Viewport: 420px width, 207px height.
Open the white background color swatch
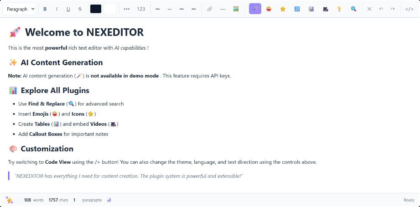110,9
